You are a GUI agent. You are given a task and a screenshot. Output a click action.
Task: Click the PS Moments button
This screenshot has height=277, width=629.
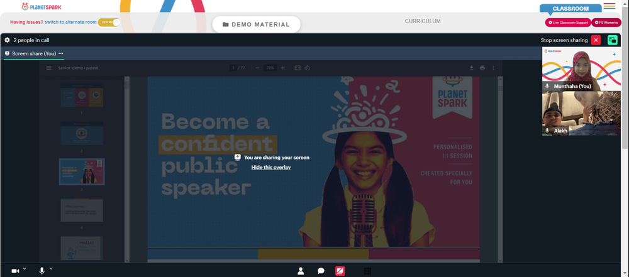tap(606, 23)
